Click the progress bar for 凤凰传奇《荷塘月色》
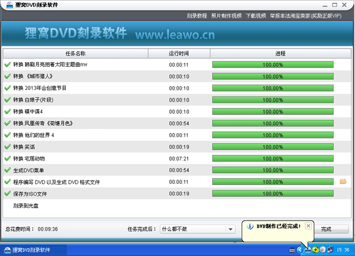 pos(273,123)
